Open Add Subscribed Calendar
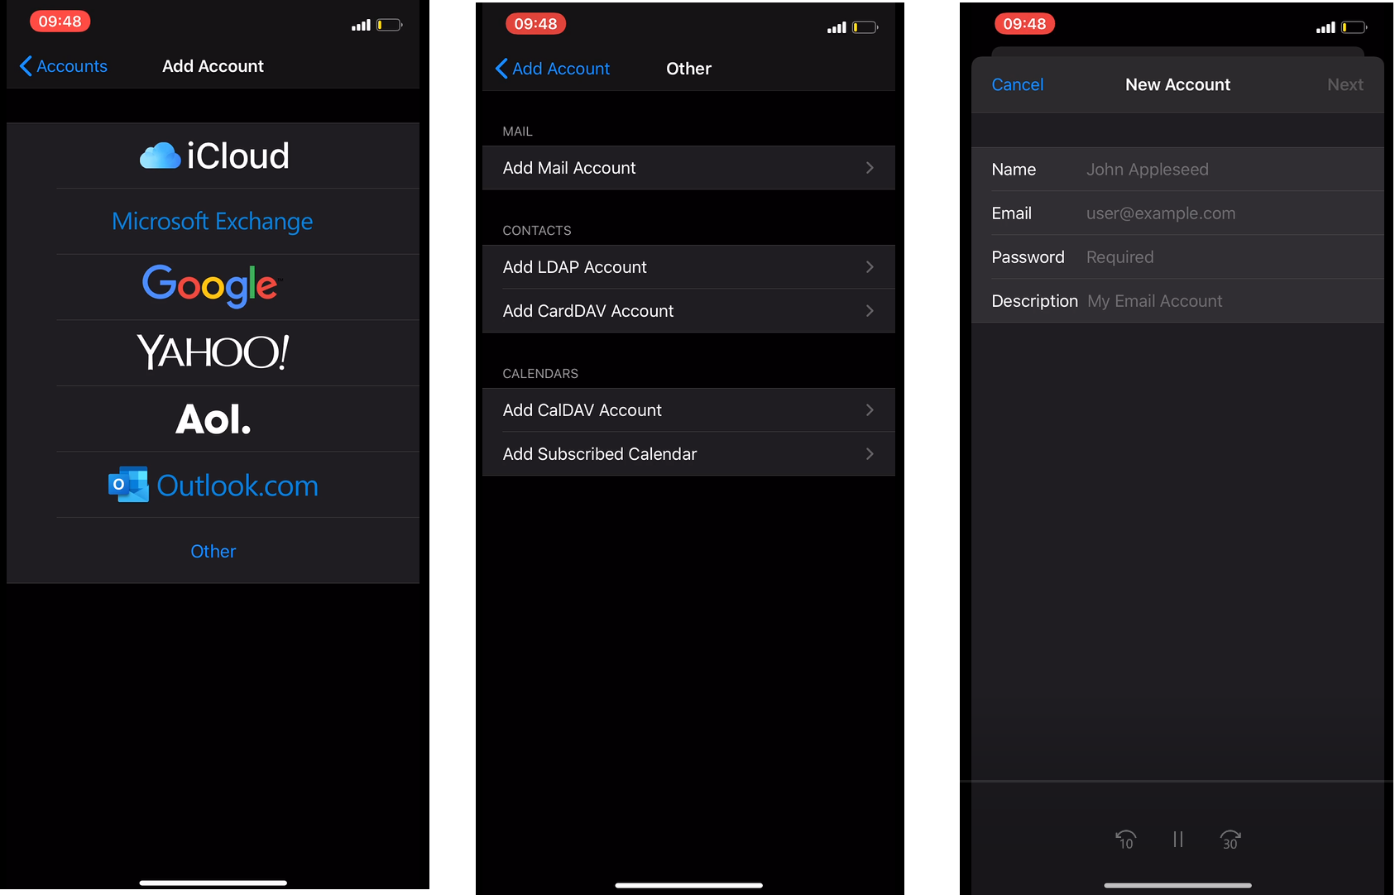 (688, 454)
